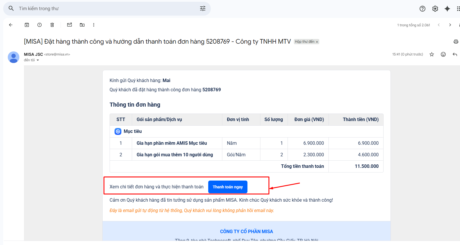Click the sender address store@misa.vn
The width and height of the screenshot is (460, 245).
tap(57, 54)
